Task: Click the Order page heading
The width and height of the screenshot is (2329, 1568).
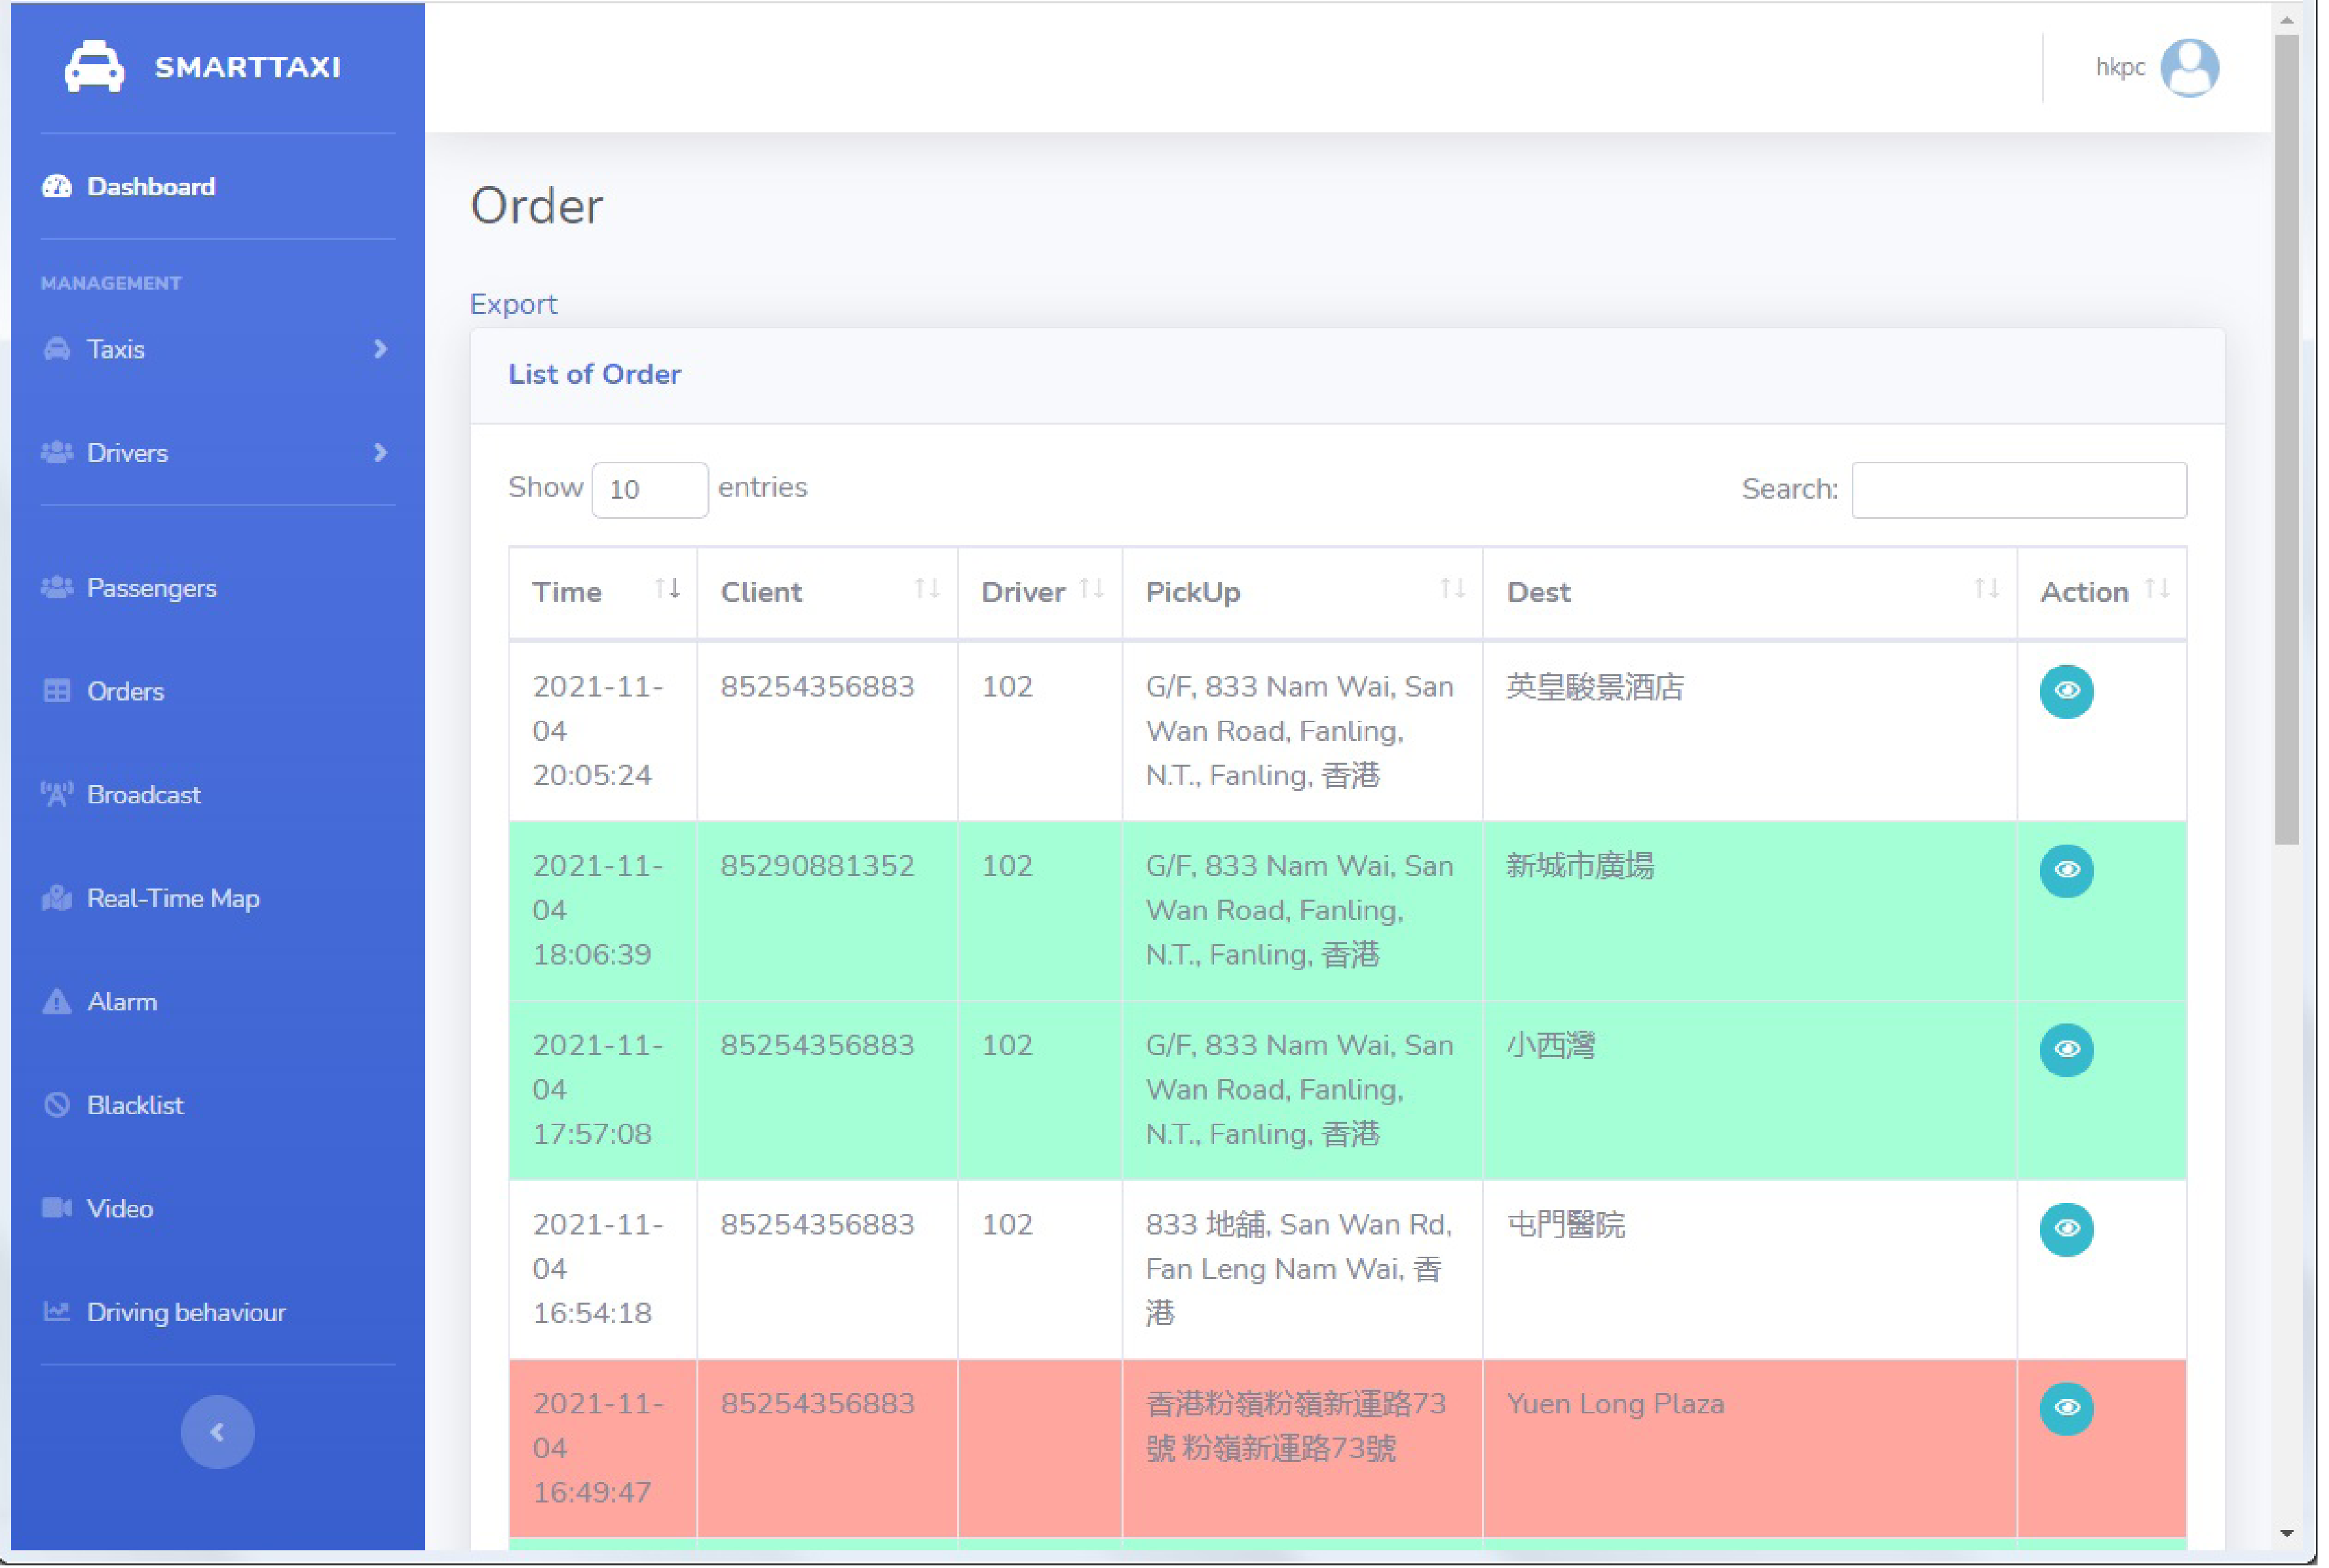Action: 537,206
